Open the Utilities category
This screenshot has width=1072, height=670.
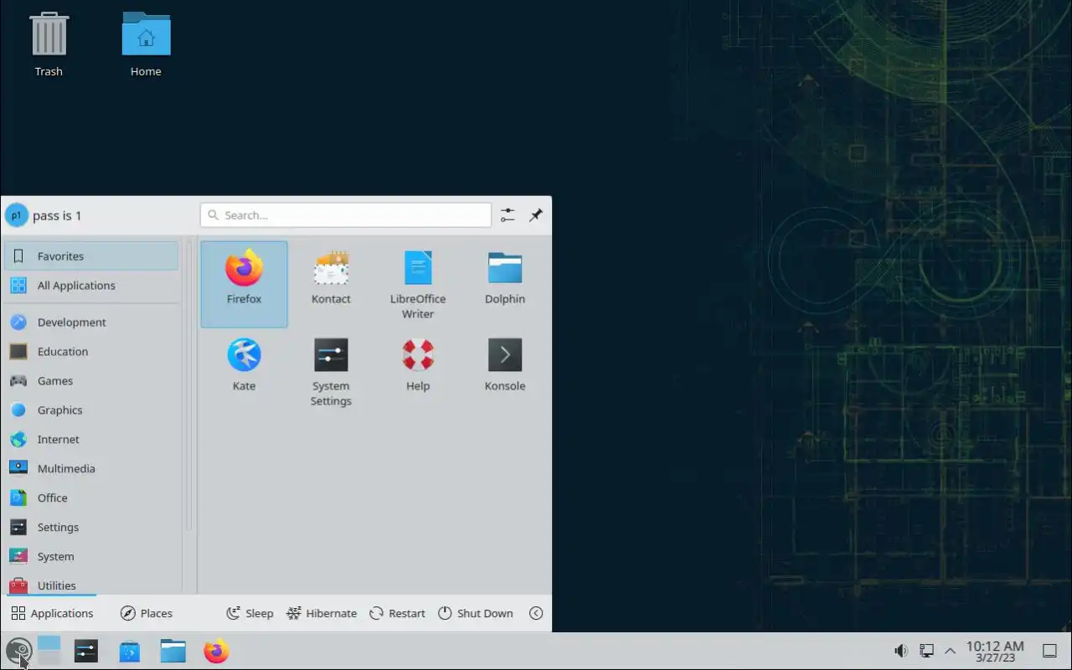click(x=91, y=584)
